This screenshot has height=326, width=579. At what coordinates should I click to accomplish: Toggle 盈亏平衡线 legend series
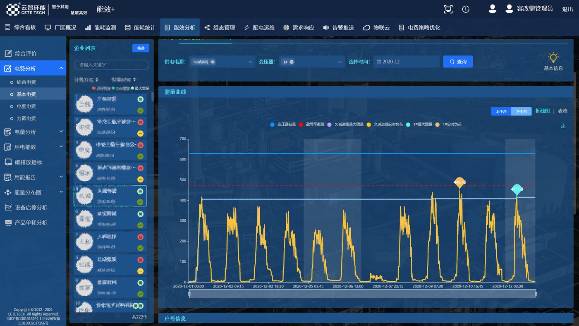311,124
